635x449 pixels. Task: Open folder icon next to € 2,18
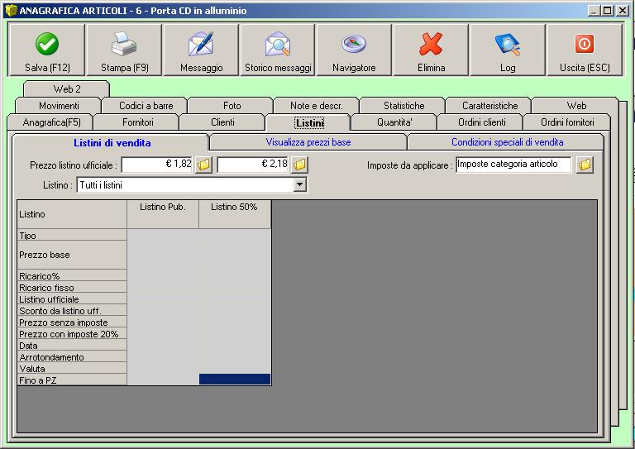(299, 165)
